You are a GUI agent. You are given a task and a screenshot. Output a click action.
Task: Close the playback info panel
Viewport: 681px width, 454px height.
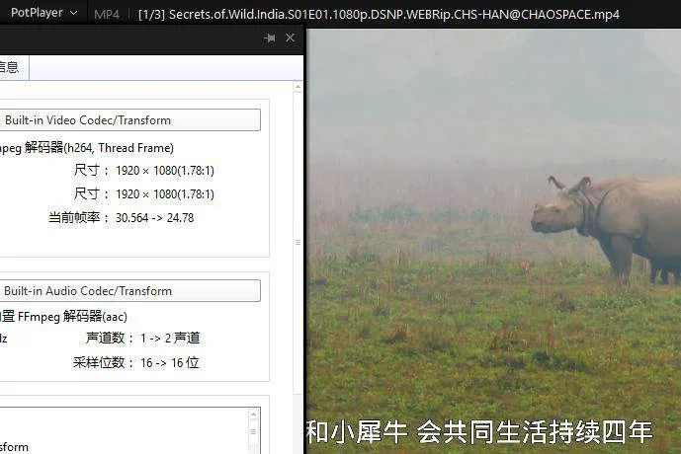click(290, 38)
